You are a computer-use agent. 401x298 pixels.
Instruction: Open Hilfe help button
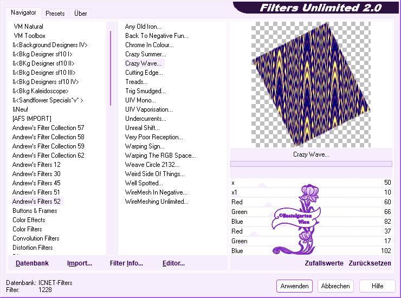tap(378, 286)
